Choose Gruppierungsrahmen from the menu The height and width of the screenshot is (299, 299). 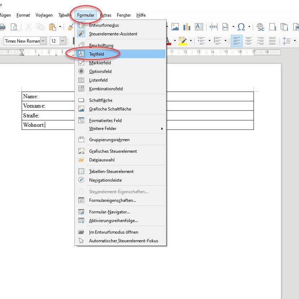click(120, 140)
